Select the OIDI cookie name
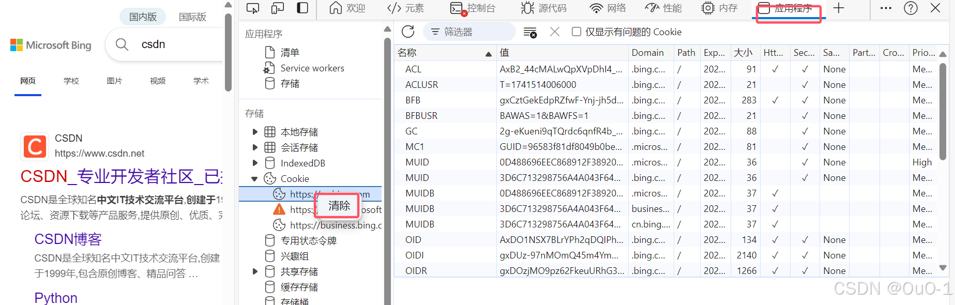955x305 pixels. click(415, 255)
